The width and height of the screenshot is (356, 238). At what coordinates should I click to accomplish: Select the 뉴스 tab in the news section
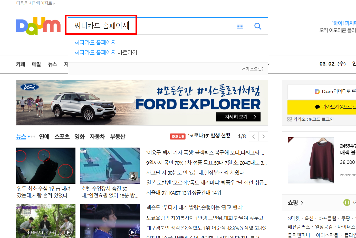coord(21,137)
